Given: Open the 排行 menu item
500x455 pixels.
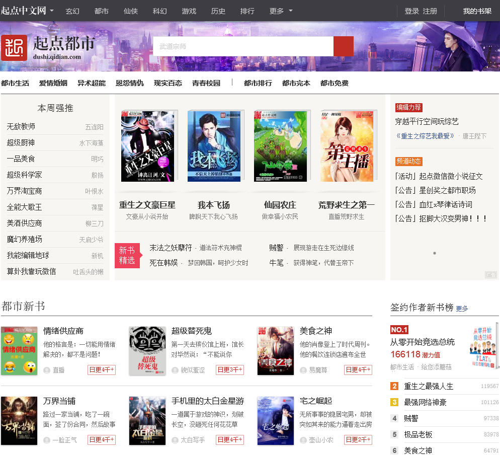Looking at the screenshot, I should tap(247, 11).
